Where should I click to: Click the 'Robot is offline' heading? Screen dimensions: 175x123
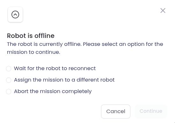coord(31,36)
